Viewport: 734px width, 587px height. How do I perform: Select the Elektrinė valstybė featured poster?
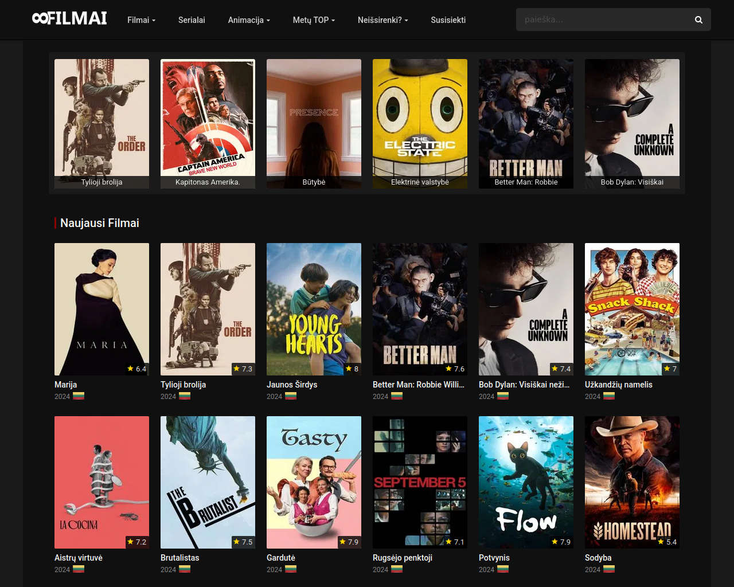[420, 124]
